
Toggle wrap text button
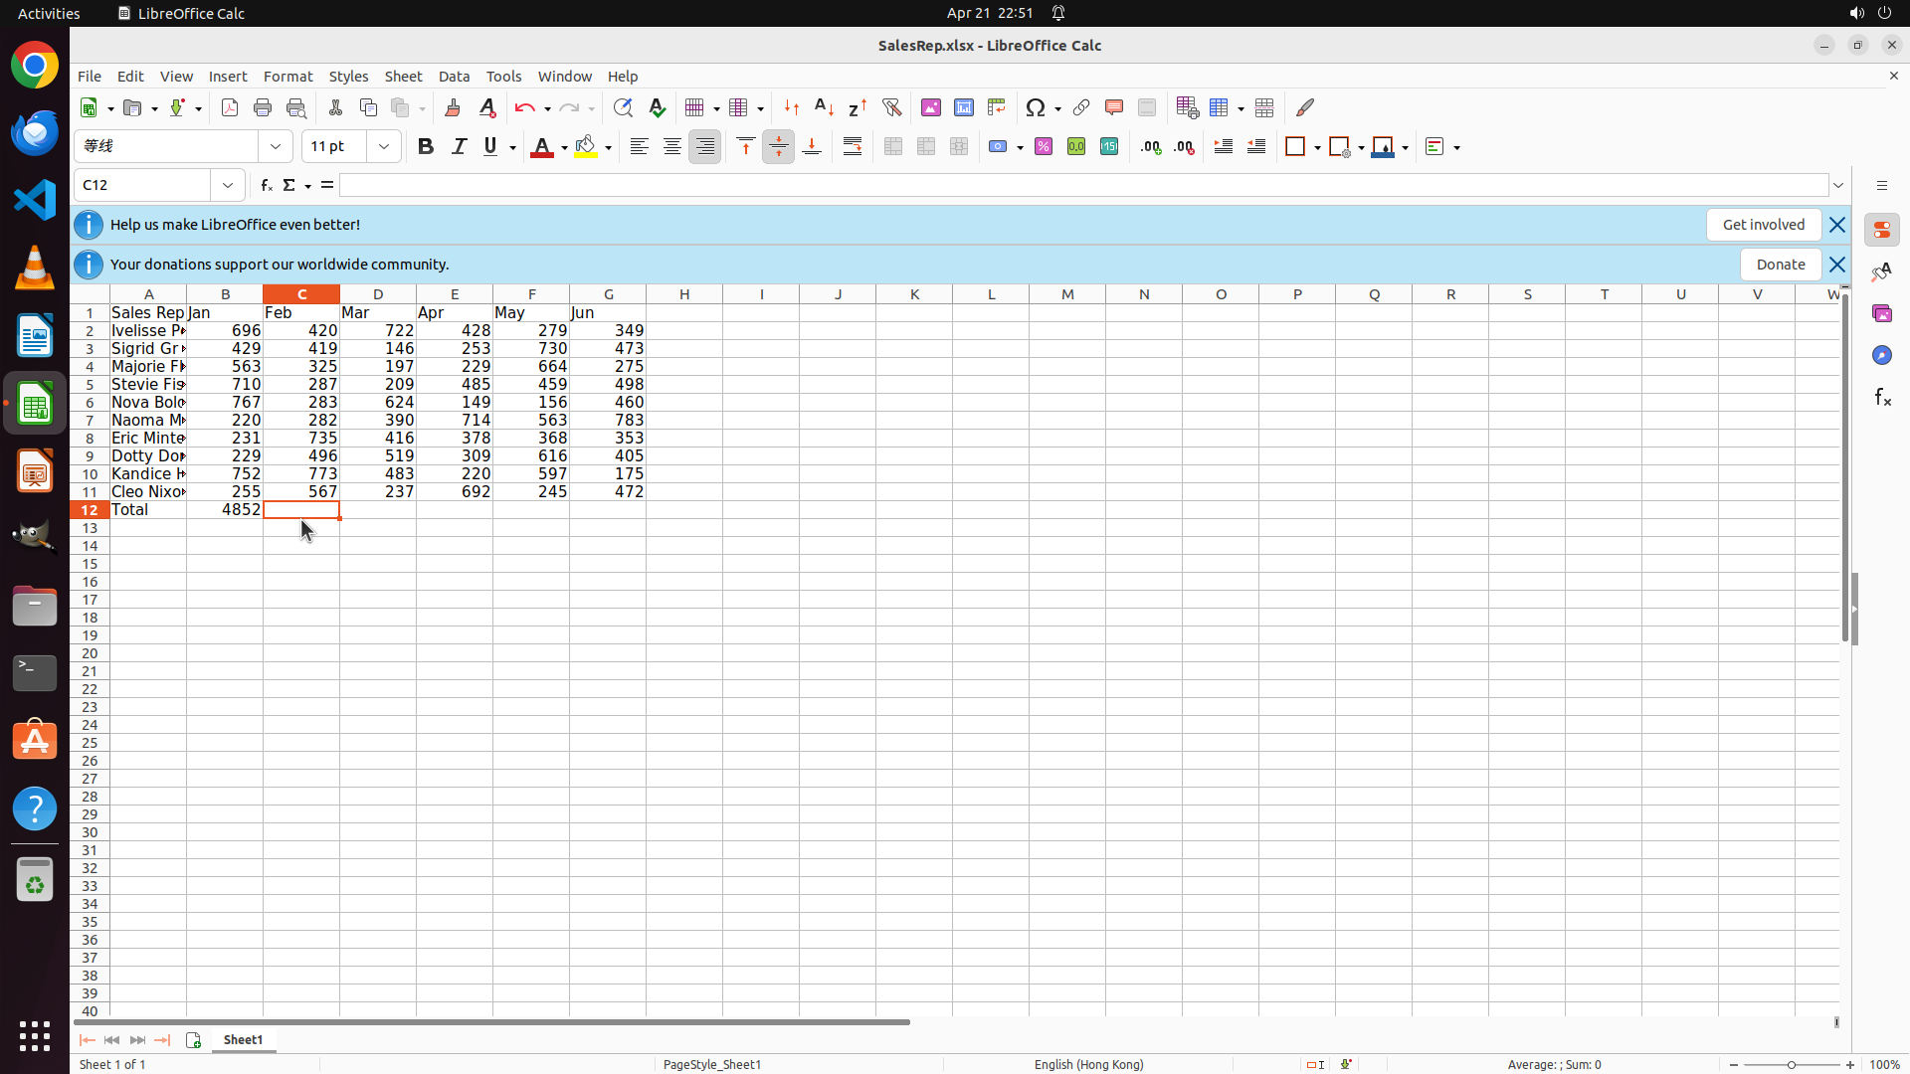coord(853,147)
